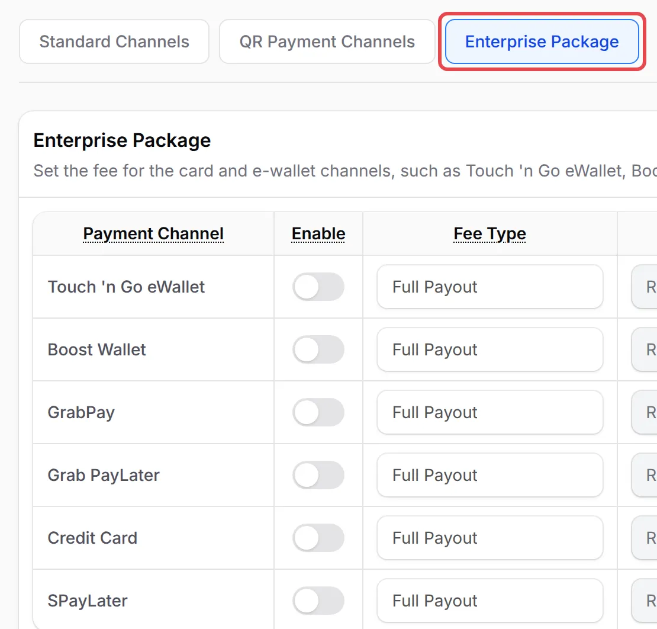Switch on the Credit Card toggle

pos(318,538)
